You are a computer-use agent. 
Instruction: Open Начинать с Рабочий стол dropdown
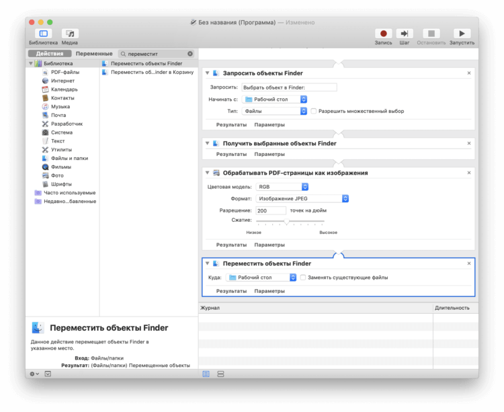(x=275, y=99)
